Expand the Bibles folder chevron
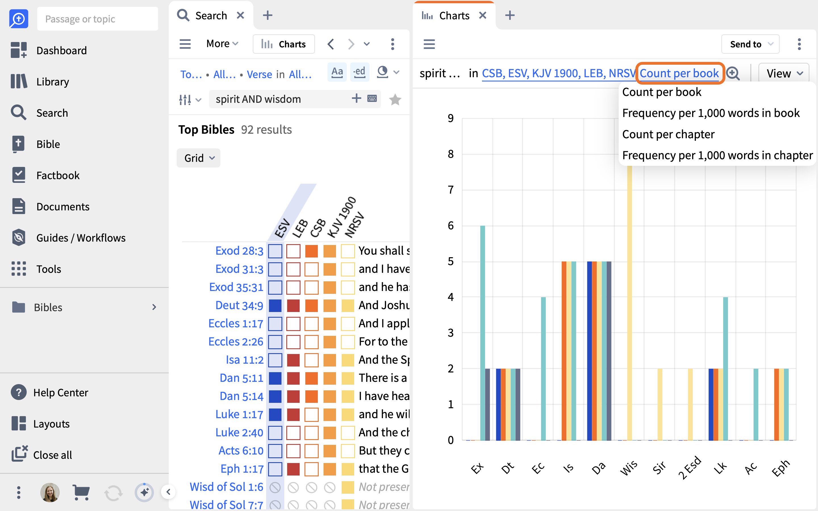This screenshot has height=511, width=818. [154, 307]
